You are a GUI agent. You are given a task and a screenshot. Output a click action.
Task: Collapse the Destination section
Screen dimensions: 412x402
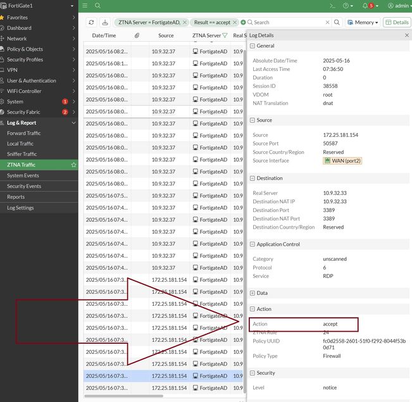point(253,179)
